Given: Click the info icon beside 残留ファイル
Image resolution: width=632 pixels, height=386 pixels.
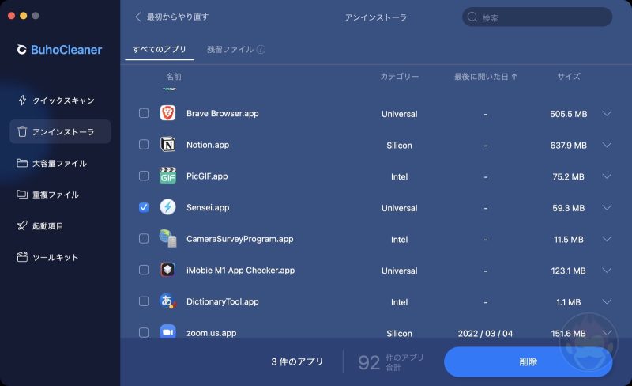Looking at the screenshot, I should (261, 49).
